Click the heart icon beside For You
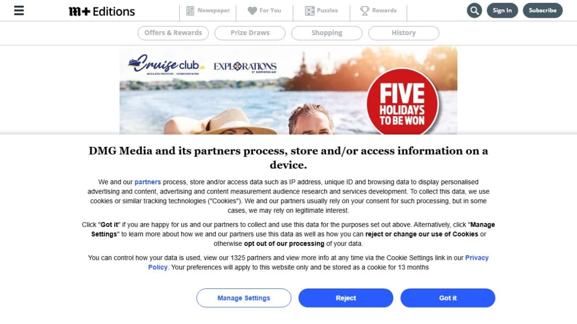Image resolution: width=577 pixels, height=324 pixels. pyautogui.click(x=252, y=11)
